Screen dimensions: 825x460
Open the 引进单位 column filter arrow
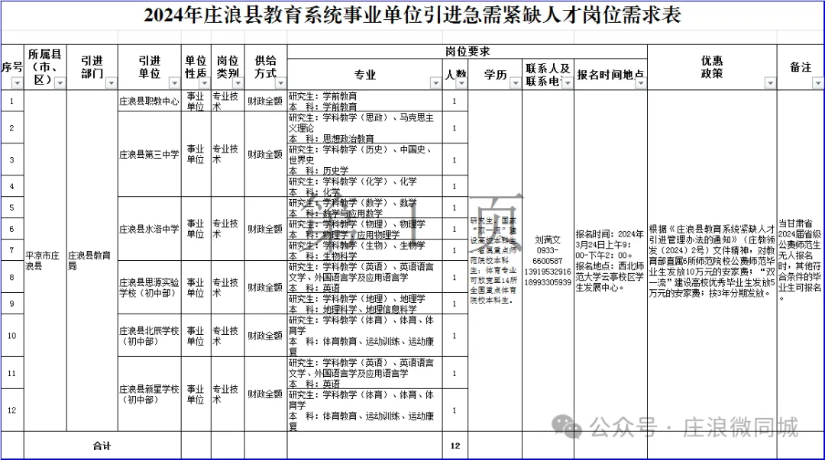pos(174,83)
